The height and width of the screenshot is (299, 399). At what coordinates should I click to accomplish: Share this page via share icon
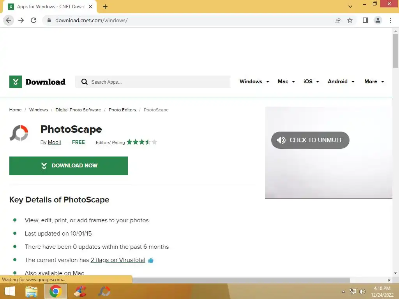coord(337,20)
